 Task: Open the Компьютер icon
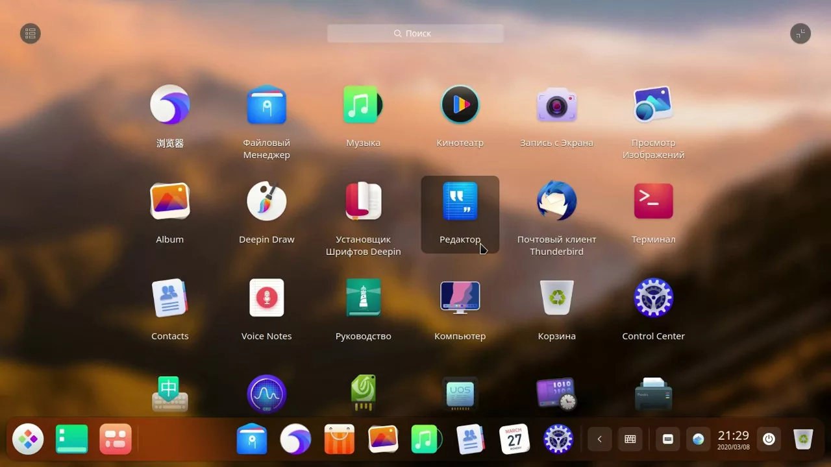[x=460, y=298]
